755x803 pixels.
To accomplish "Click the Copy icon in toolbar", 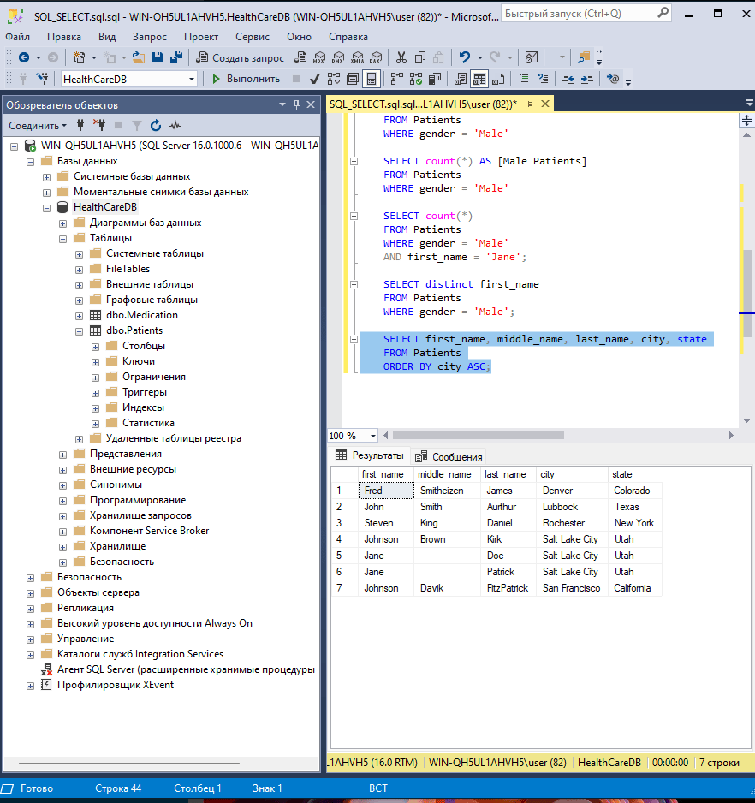I will tap(420, 57).
